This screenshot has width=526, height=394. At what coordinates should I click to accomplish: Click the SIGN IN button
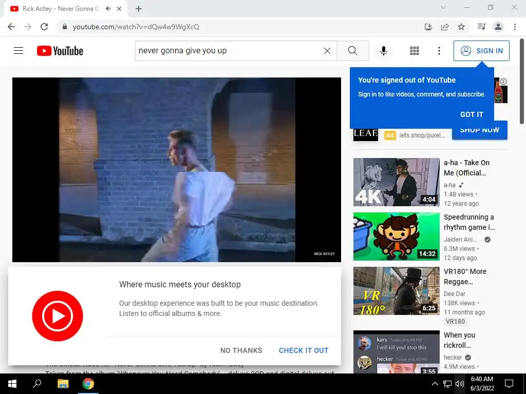[481, 51]
